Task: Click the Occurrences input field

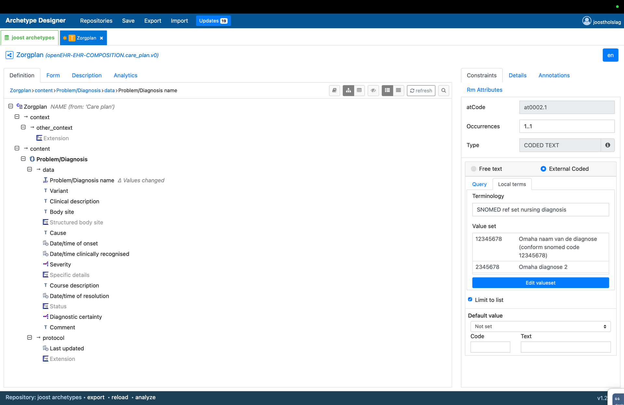Action: coord(566,126)
